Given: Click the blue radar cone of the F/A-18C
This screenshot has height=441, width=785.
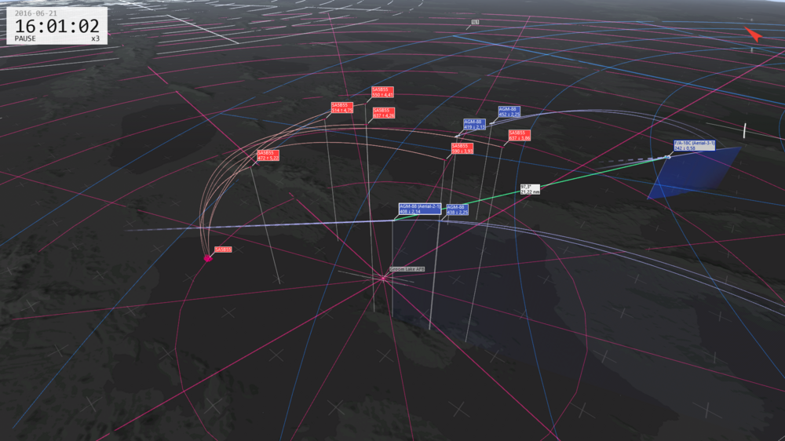Looking at the screenshot, I should tap(693, 173).
